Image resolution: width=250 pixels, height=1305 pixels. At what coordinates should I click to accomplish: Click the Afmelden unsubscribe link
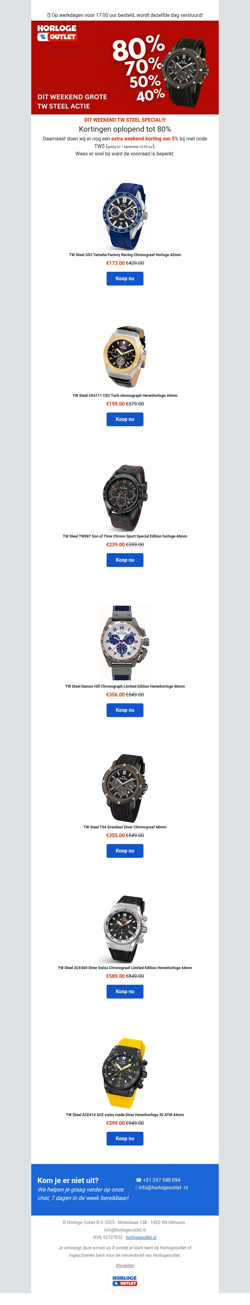[125, 1266]
